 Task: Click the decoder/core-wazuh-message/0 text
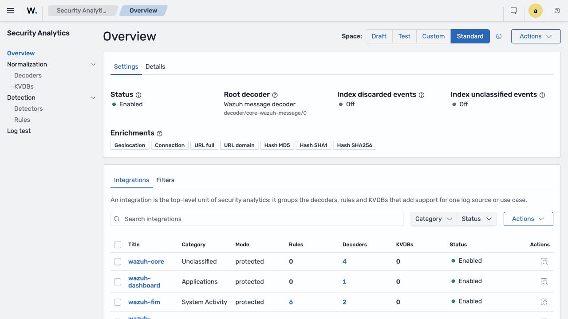point(265,113)
